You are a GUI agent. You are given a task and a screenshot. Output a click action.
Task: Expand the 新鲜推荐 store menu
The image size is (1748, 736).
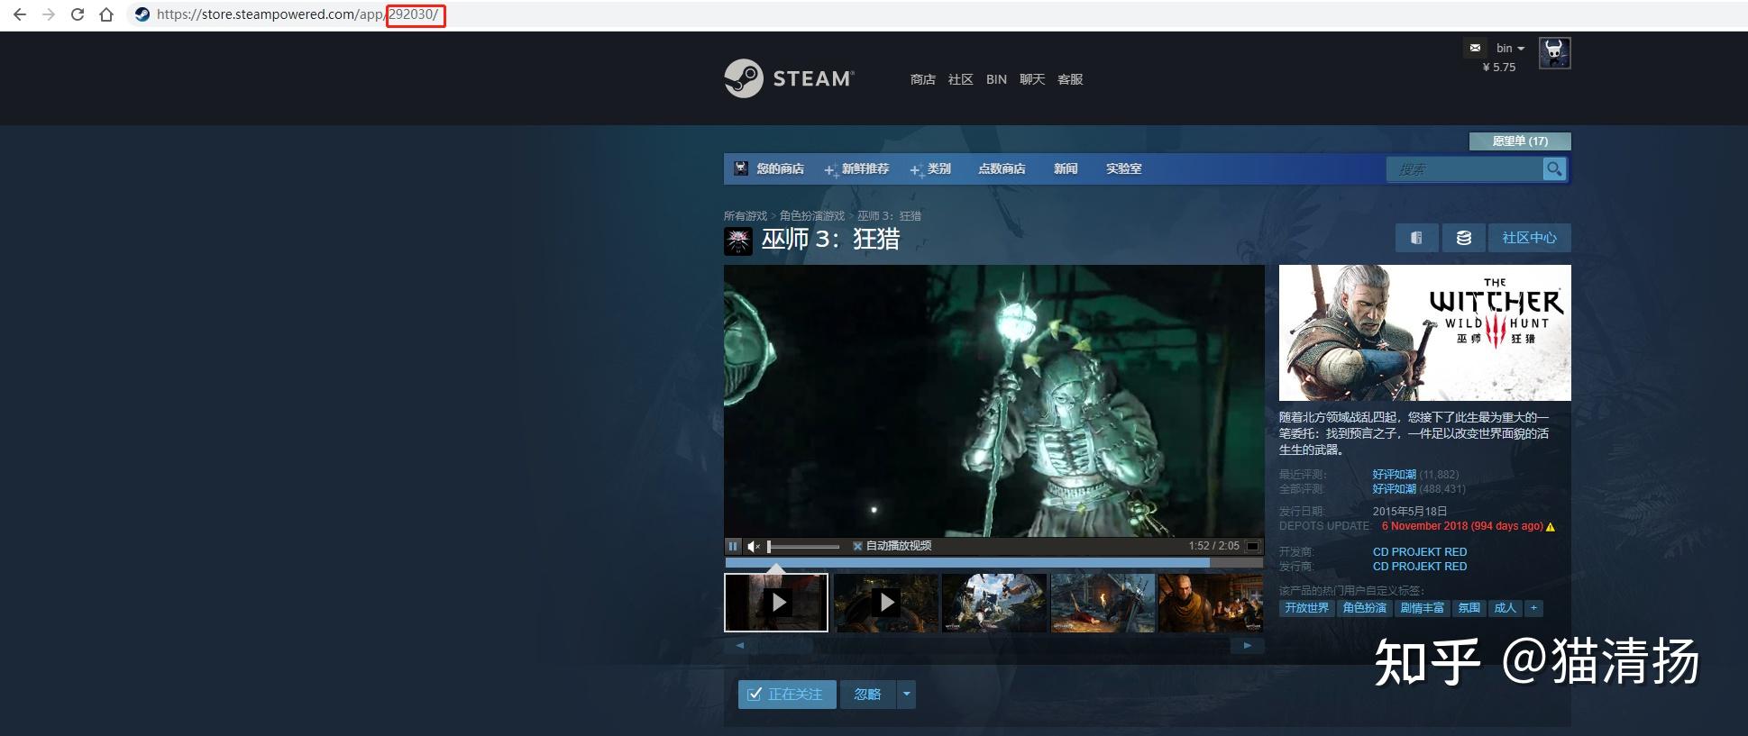pos(865,168)
